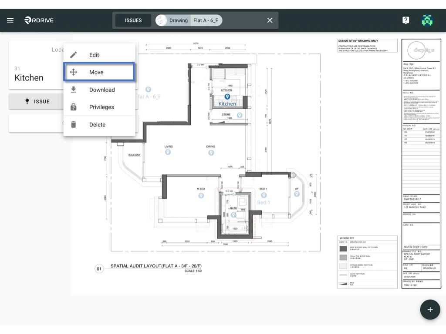Click the Flat A - 6_F pin

(x=148, y=90)
